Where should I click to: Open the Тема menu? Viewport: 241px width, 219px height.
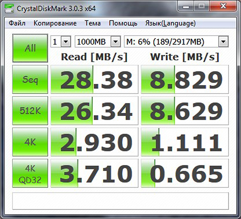point(93,23)
